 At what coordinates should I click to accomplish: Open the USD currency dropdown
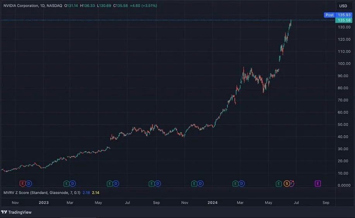(343, 6)
